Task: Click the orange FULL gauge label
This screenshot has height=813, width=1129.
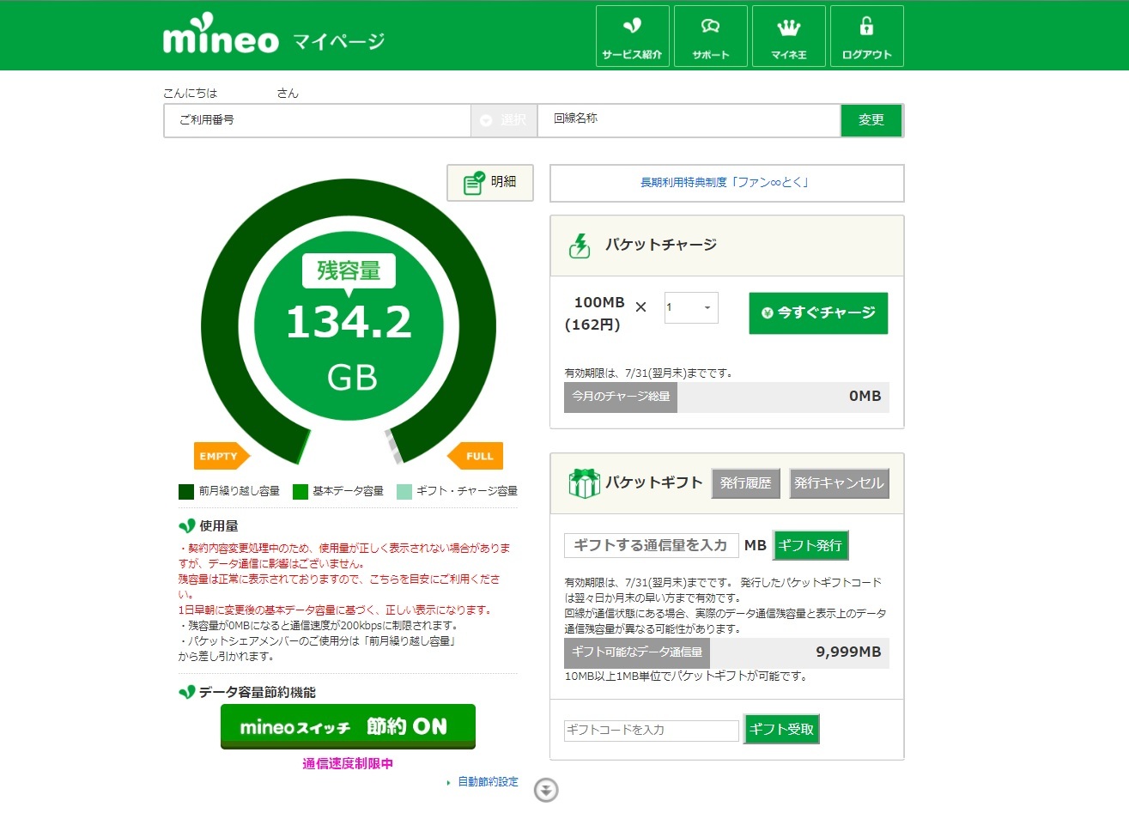Action: point(476,456)
